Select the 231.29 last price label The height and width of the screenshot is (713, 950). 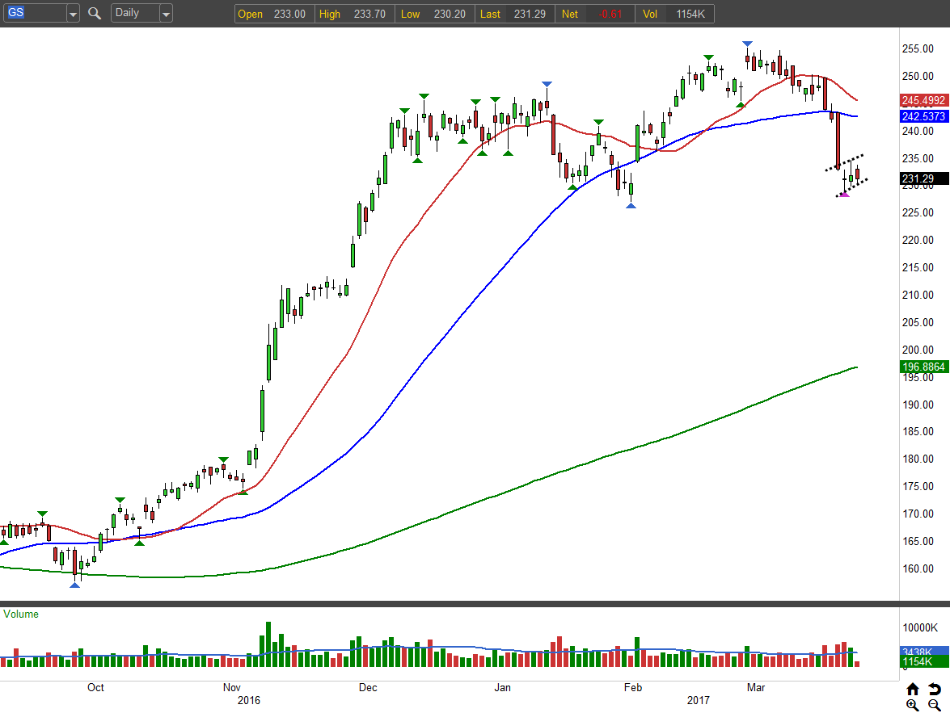pyautogui.click(x=923, y=178)
